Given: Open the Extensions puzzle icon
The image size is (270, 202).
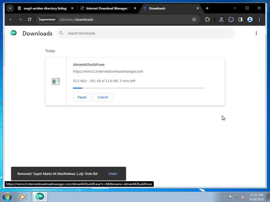Looking at the screenshot, I should click(x=207, y=19).
